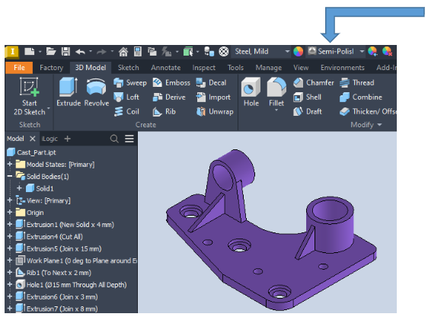Select the Thread tool
The image size is (428, 317).
tap(356, 83)
